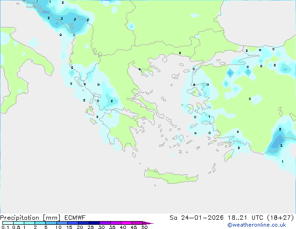Screen dimensions: 296x229
Task: Select the '(18+27)' forecast offset text
Action: click(x=281, y=218)
